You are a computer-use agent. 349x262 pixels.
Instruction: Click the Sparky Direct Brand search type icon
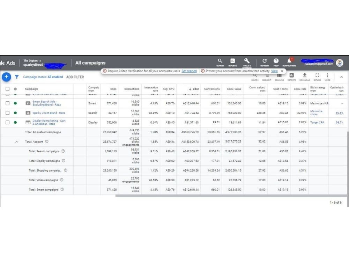(28, 113)
